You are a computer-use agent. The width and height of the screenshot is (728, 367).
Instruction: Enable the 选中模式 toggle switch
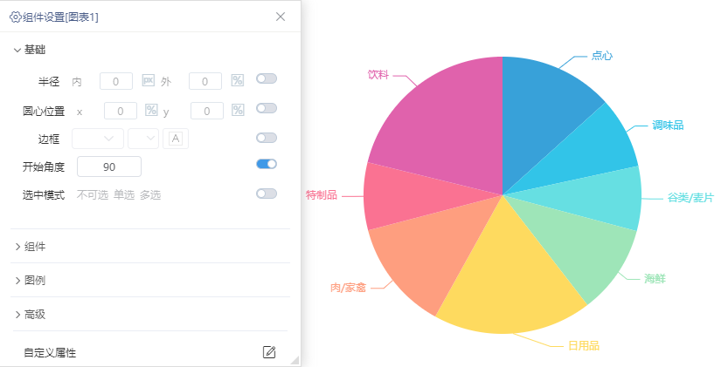point(267,194)
